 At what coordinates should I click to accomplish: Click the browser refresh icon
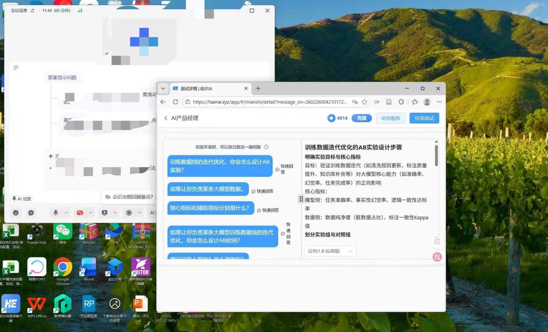[175, 102]
